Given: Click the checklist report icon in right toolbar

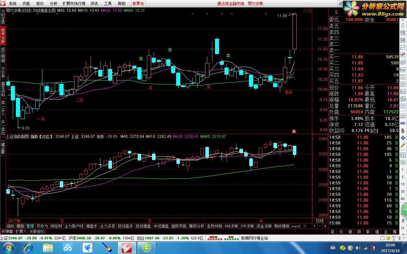Looking at the screenshot, I should 403,33.
